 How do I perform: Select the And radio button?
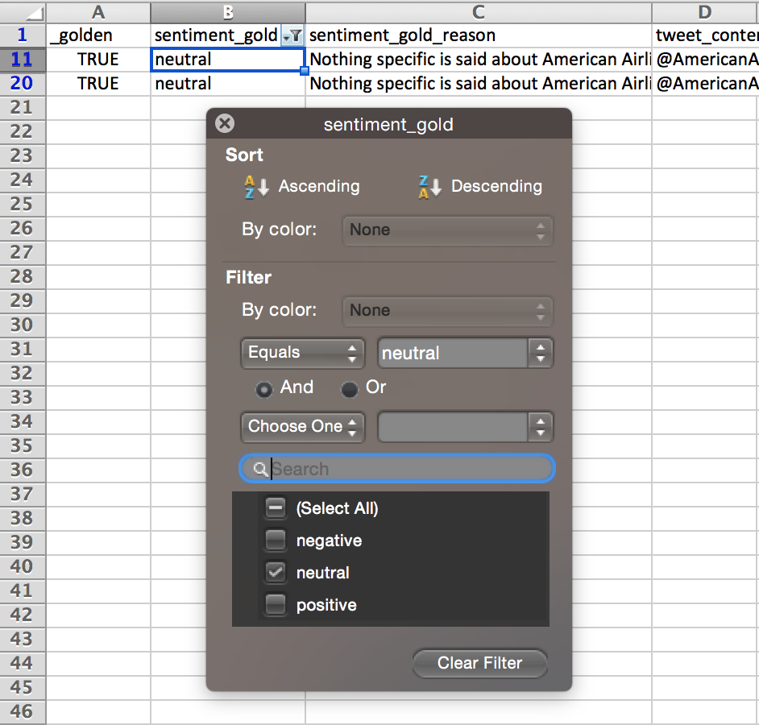(263, 389)
